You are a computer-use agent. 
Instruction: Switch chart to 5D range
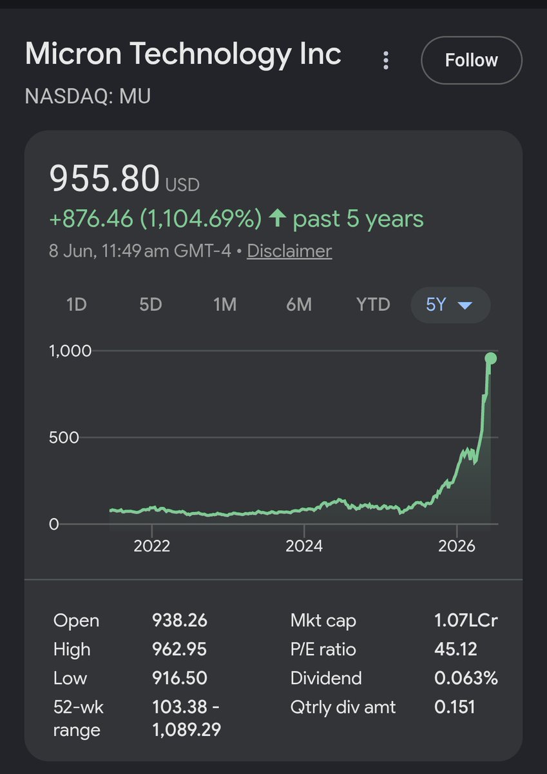pos(151,304)
